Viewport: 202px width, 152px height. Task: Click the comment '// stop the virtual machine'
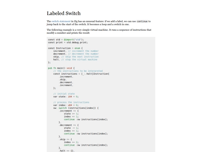[79, 59]
